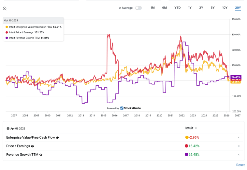Choose the 10Y time range
Image resolution: width=247 pixels, height=170 pixels.
click(225, 8)
